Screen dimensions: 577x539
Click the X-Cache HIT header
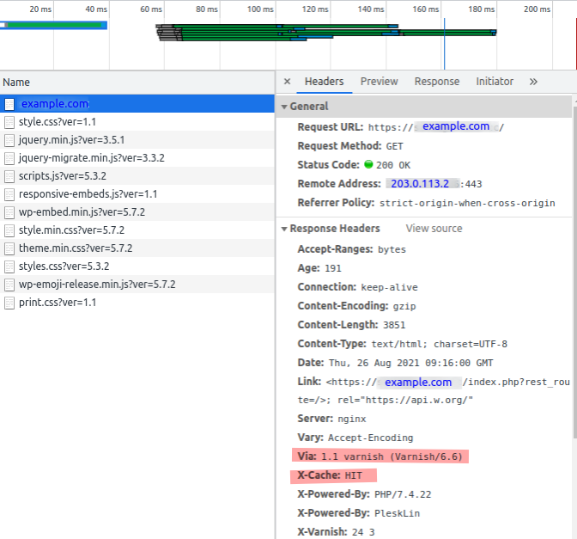330,475
